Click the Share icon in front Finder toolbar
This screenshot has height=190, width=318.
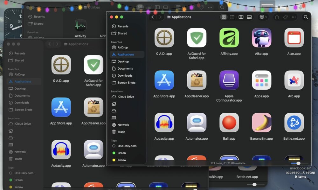(x=277, y=17)
